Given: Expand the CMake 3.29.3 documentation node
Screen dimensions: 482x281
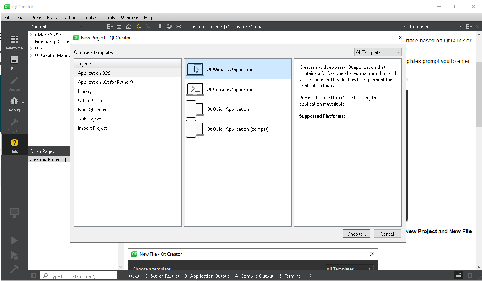Looking at the screenshot, I should (31, 35).
